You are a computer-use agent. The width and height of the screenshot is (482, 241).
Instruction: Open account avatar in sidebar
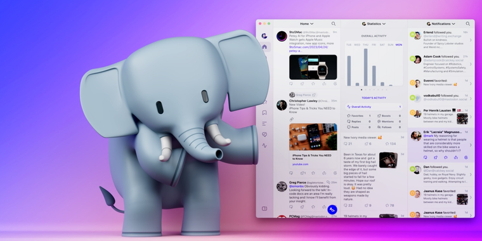click(x=264, y=36)
